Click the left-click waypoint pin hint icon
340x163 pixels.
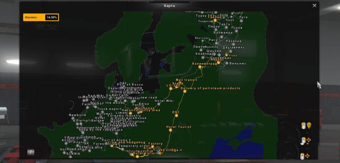(x=306, y=126)
